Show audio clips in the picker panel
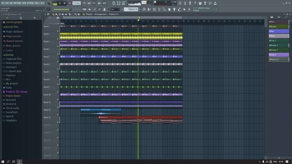 [279, 17]
